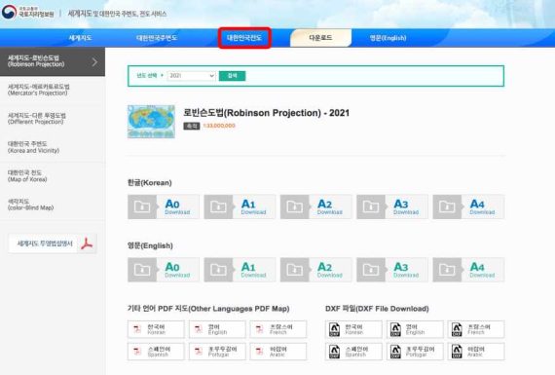Click PDF icon beside 투영법설명서 button
Screen dimensions: 555x375
[x=87, y=244]
